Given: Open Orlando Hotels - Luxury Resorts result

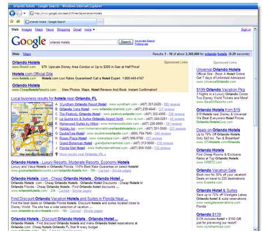Looking at the screenshot, I should (70, 162).
